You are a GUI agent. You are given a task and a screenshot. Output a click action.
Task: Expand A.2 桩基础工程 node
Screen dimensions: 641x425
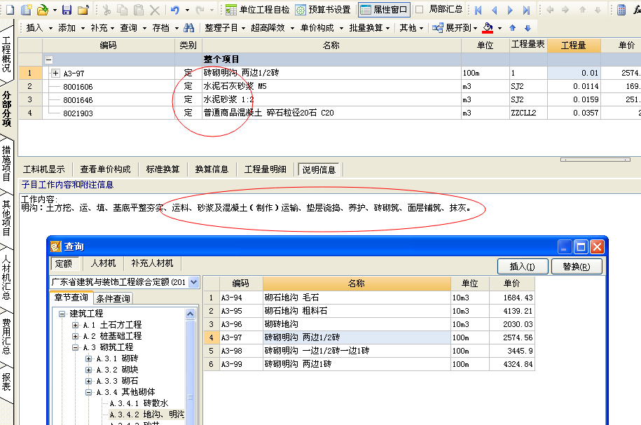[75, 336]
